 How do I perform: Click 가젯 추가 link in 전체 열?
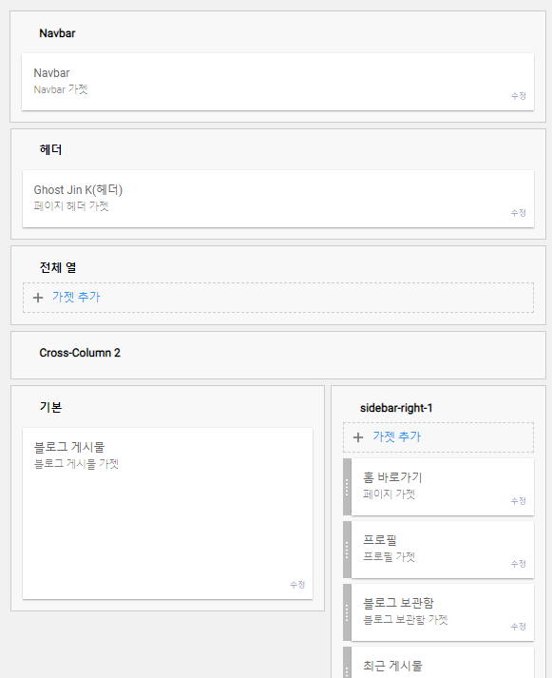[x=76, y=297]
